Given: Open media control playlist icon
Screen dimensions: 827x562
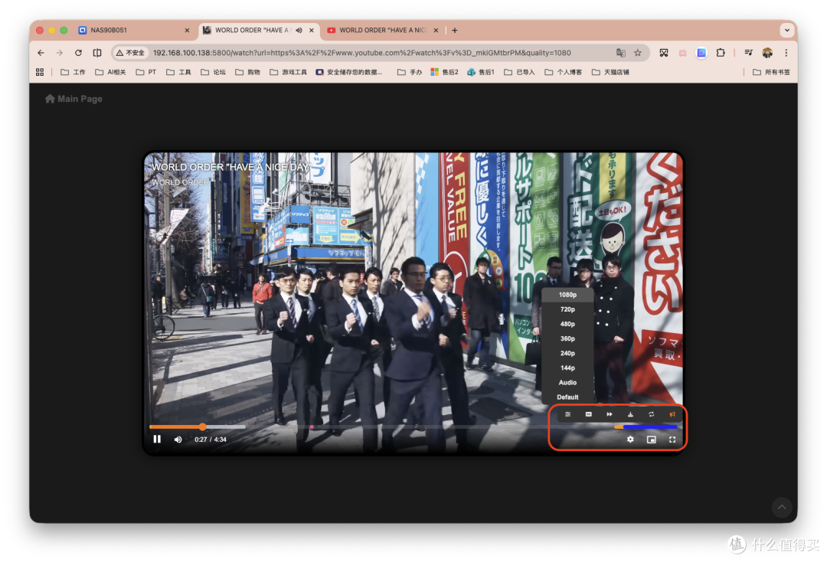Looking at the screenshot, I should (748, 53).
